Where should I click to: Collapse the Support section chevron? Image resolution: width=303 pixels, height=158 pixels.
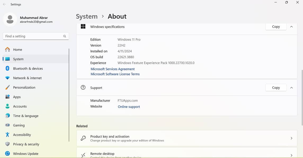pos(291,88)
